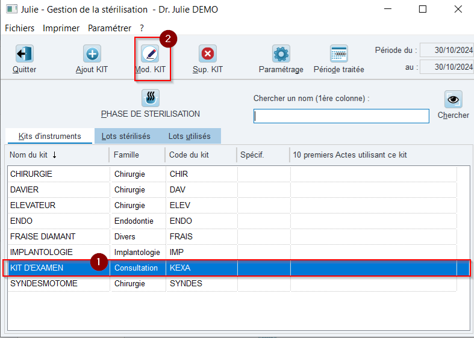Click the Famille column header
Image resolution: width=474 pixels, height=338 pixels.
click(x=137, y=155)
